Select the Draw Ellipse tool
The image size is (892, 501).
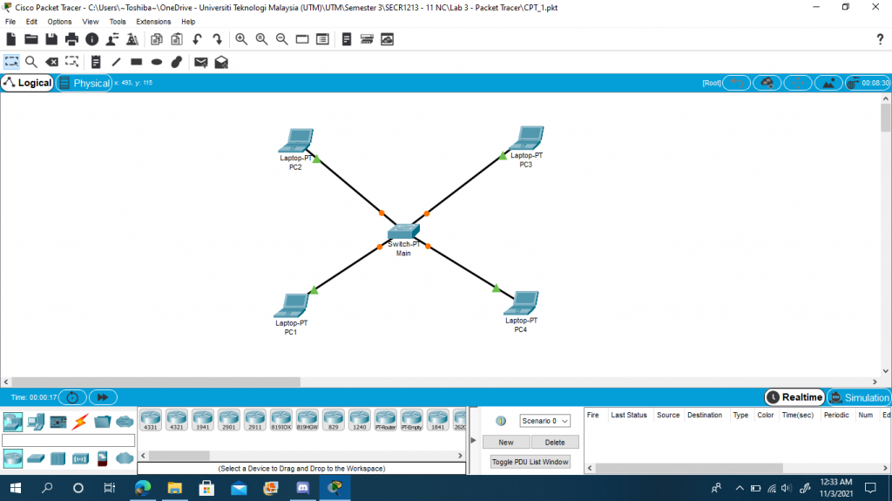pos(157,62)
